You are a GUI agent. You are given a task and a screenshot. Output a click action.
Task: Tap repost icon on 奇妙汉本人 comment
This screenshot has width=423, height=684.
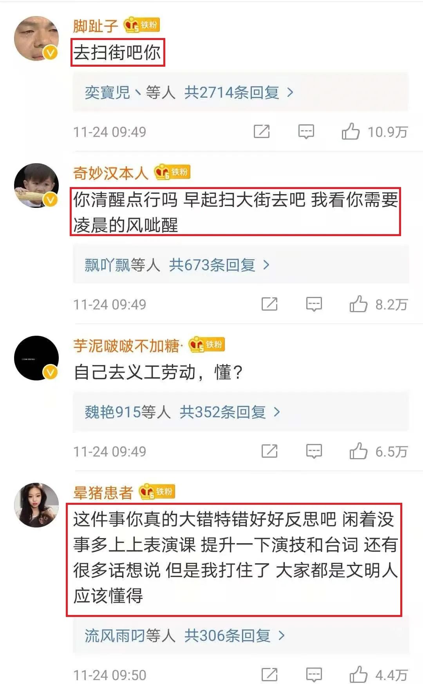(x=269, y=304)
